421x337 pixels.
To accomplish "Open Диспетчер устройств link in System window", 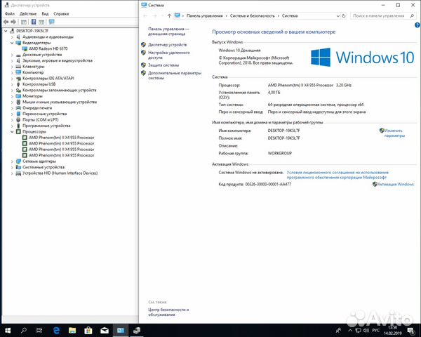I will (x=167, y=45).
